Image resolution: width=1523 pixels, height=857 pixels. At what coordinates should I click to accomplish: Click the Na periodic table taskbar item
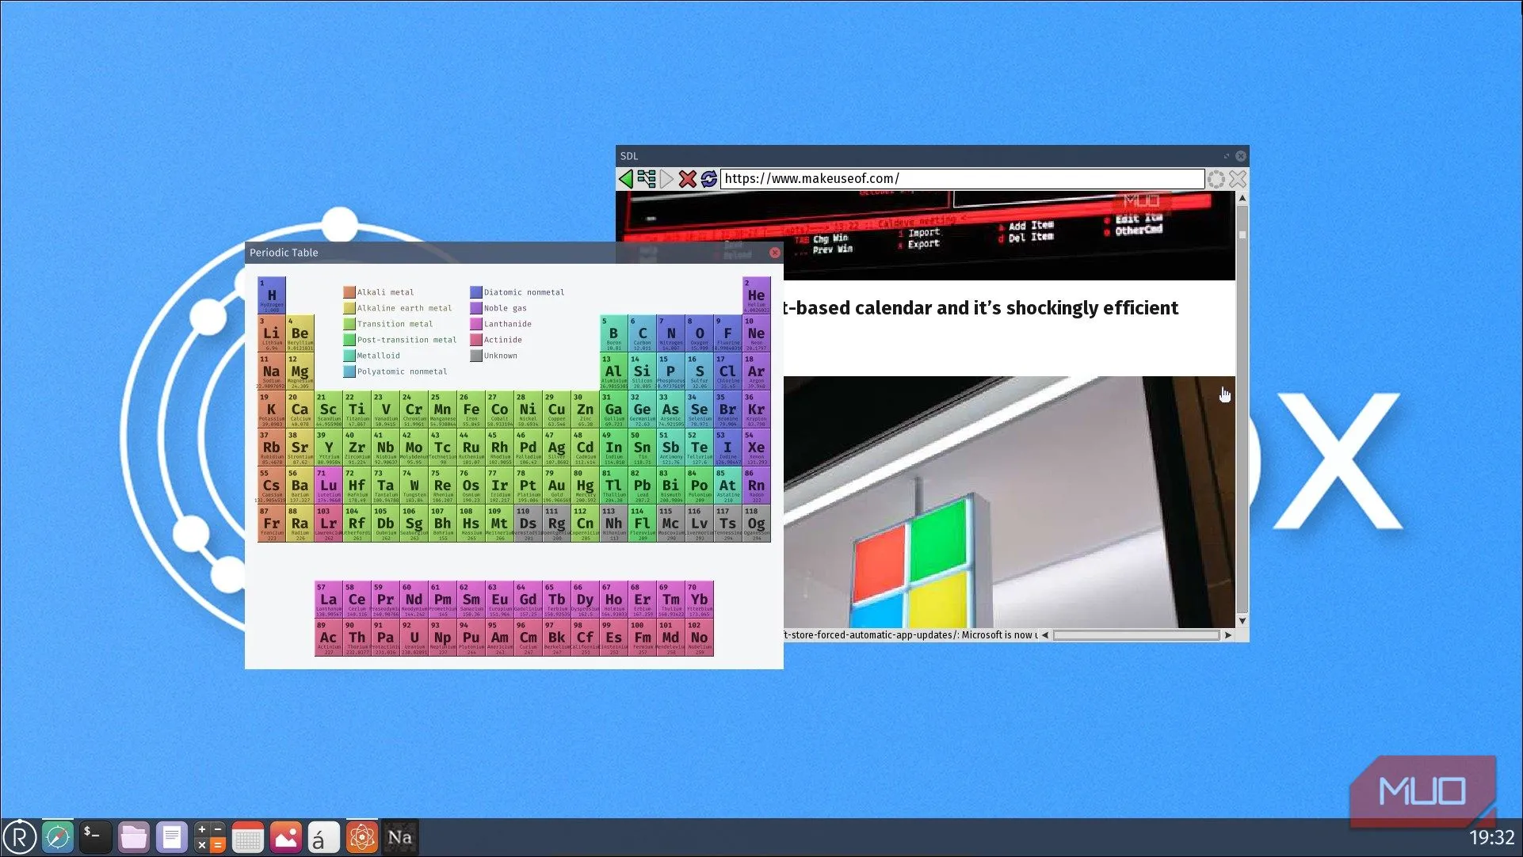[x=400, y=837]
